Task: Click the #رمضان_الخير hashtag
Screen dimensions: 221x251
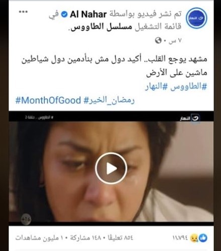Action: (x=109, y=100)
